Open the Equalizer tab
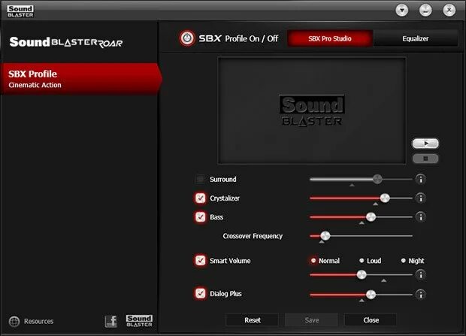The width and height of the screenshot is (466, 336). 415,38
